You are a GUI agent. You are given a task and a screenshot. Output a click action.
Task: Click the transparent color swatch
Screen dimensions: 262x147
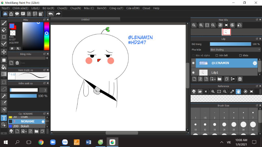click(13, 33)
